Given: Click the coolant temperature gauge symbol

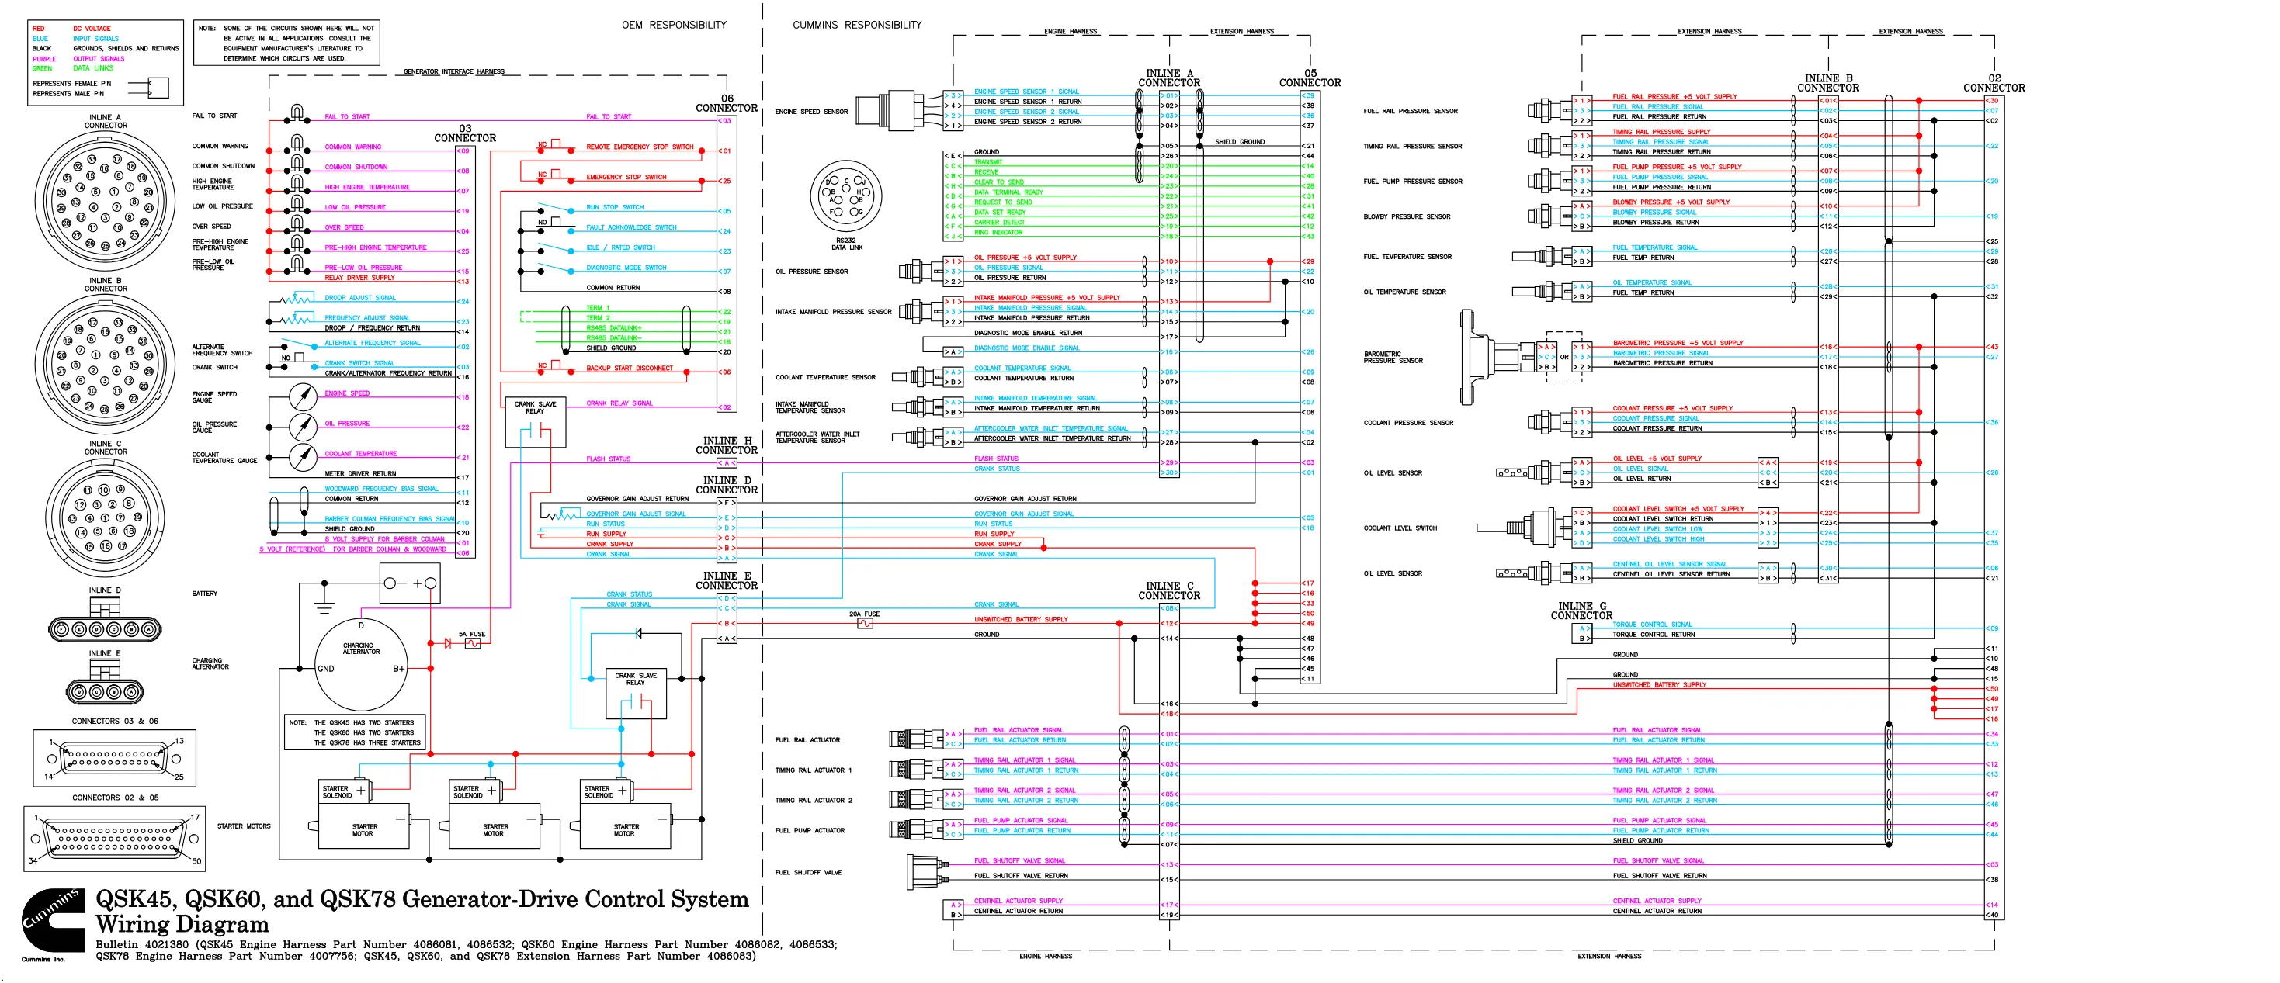Looking at the screenshot, I should coord(304,458).
